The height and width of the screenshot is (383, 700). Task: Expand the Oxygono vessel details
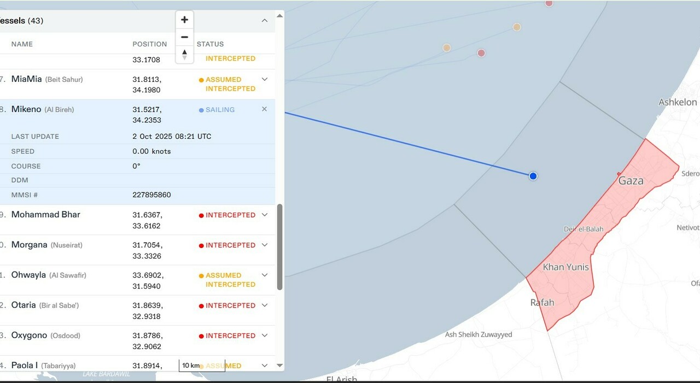pos(264,335)
